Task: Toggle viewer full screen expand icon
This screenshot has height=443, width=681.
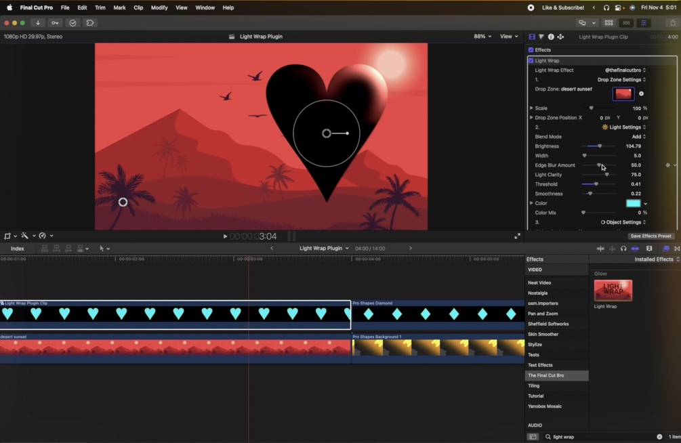Action: [517, 236]
